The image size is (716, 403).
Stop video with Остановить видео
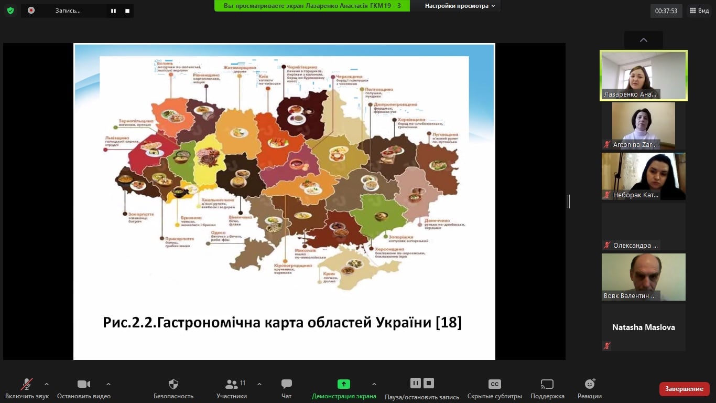pos(84,385)
